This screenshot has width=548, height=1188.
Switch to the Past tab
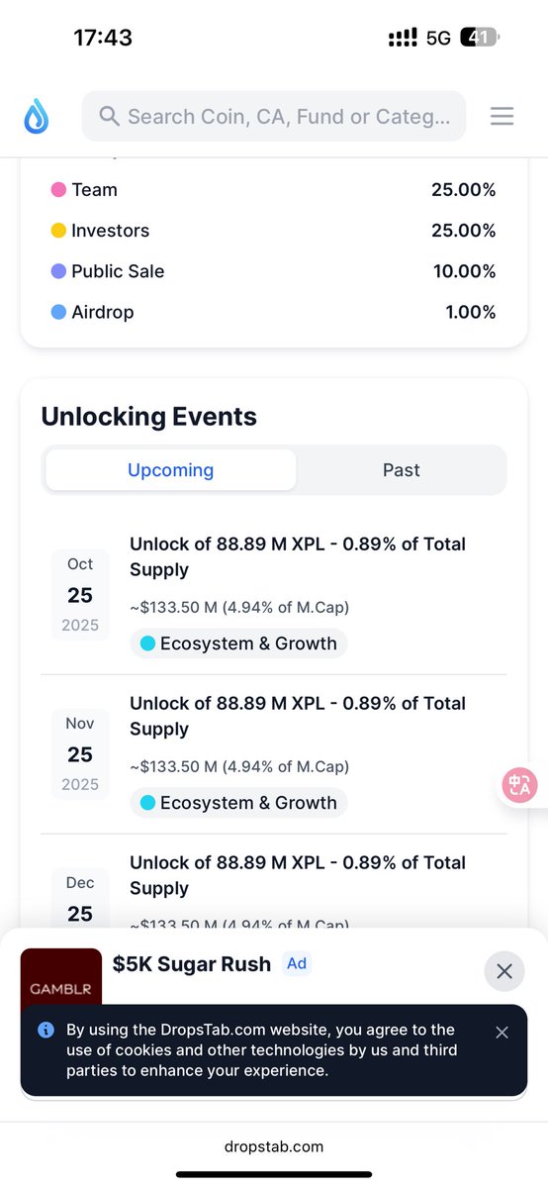pos(402,470)
